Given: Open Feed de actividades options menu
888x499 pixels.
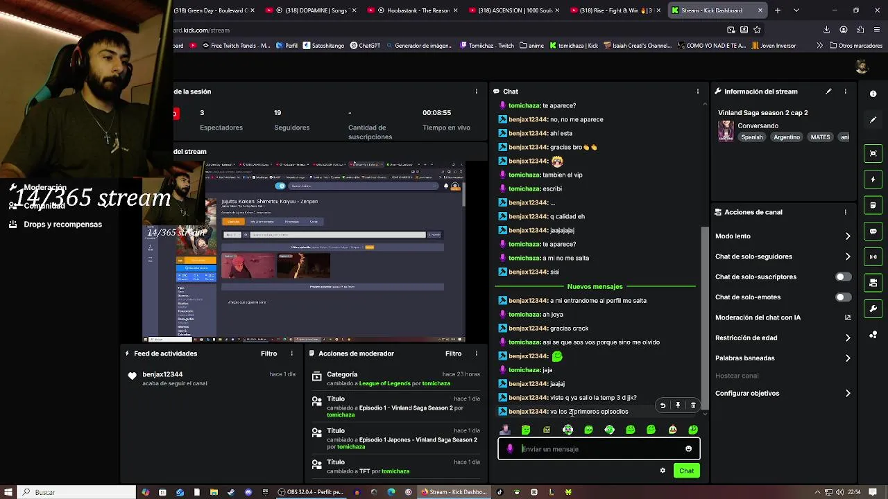Looking at the screenshot, I should pos(291,353).
